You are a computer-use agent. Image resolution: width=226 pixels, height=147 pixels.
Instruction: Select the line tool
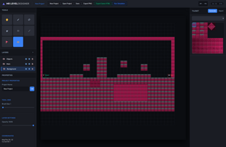pos(29,31)
